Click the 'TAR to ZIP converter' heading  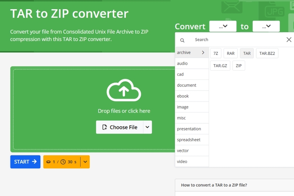(69, 14)
